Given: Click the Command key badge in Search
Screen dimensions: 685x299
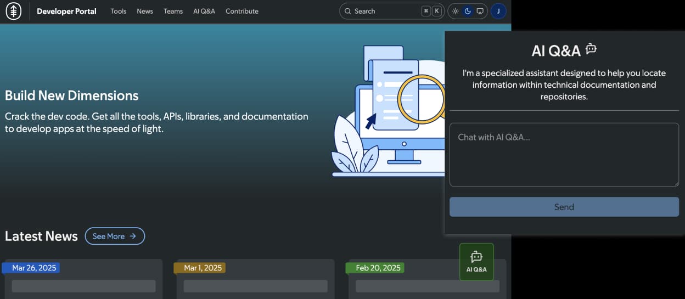Looking at the screenshot, I should point(426,11).
